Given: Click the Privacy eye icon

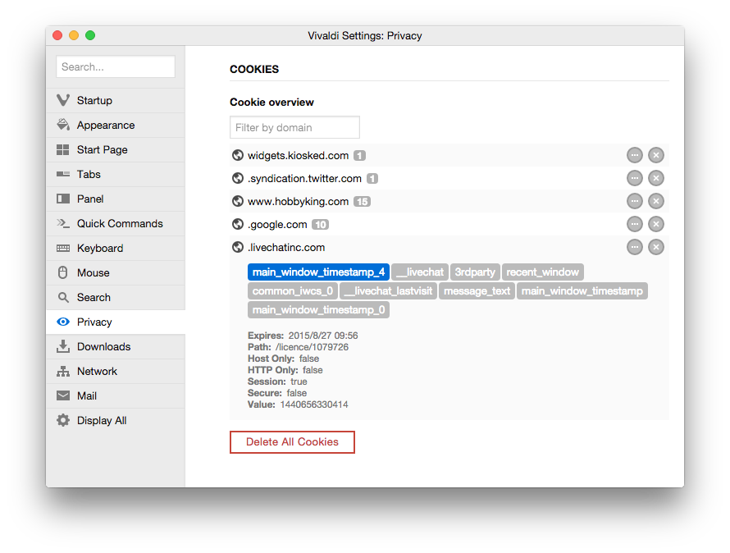Looking at the screenshot, I should 63,322.
